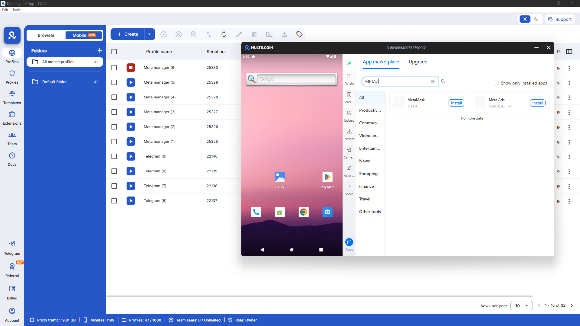Click the Rotate icon in phone sidebar
This screenshot has height=326, width=580.
pyautogui.click(x=349, y=76)
